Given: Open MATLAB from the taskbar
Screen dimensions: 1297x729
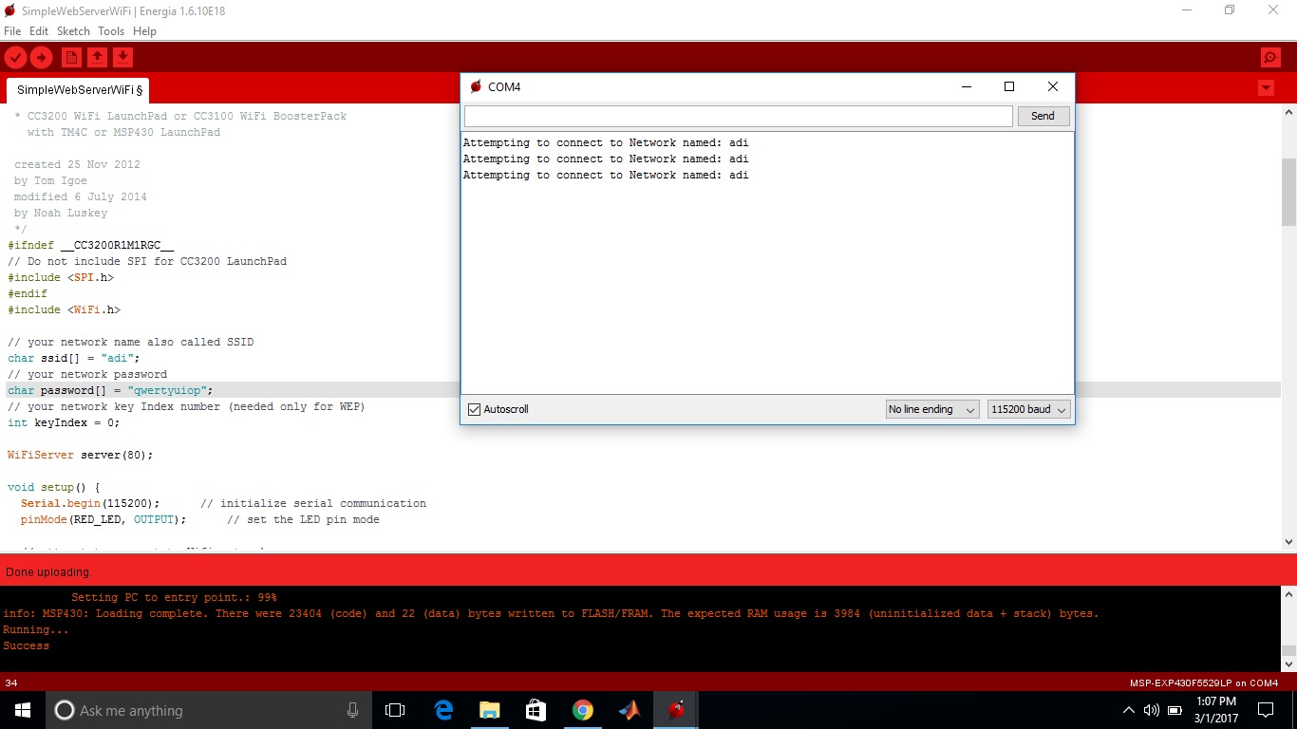Looking at the screenshot, I should click(629, 710).
